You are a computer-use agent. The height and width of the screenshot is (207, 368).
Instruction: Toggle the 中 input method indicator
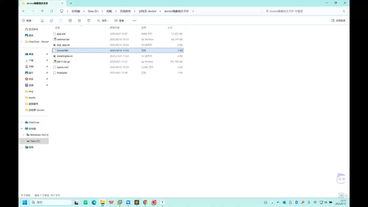(x=315, y=202)
